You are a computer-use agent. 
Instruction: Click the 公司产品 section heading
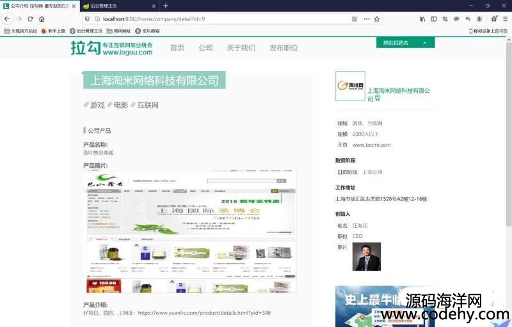pyautogui.click(x=99, y=131)
